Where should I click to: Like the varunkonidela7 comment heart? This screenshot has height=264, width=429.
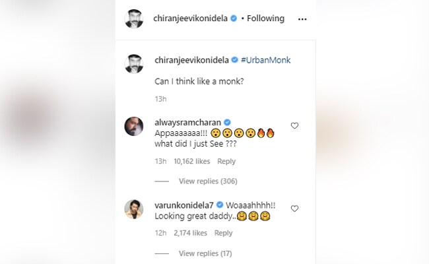[294, 209]
